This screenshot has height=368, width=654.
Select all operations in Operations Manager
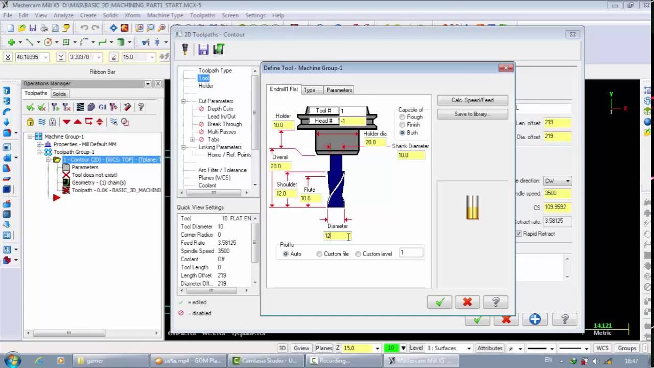[x=30, y=107]
